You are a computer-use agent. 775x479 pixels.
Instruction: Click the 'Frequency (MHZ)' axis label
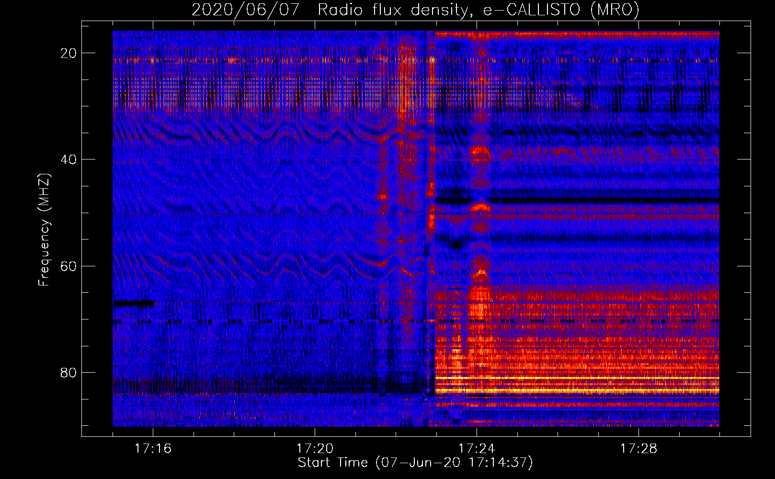pos(44,230)
